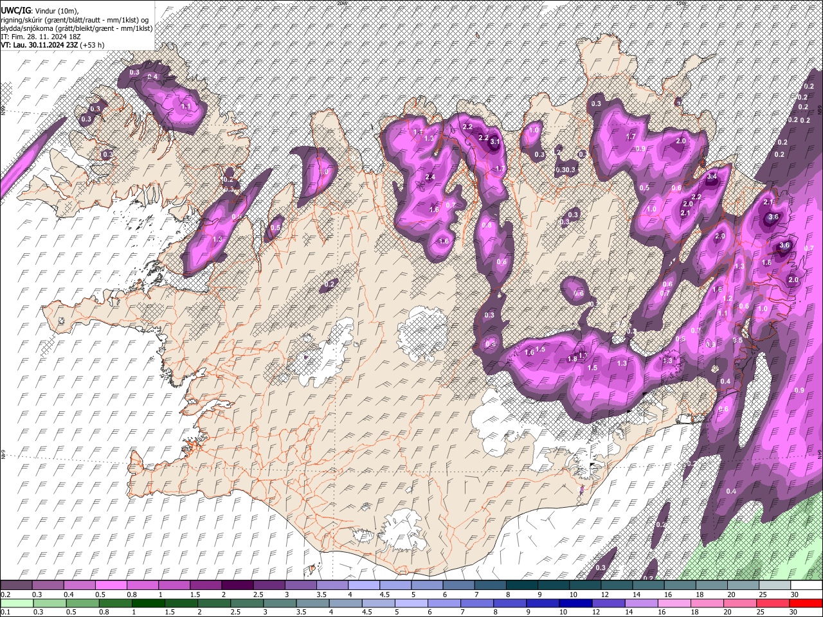Pick the bright pink swatch between 0.5 and 0.8

[x=111, y=586]
